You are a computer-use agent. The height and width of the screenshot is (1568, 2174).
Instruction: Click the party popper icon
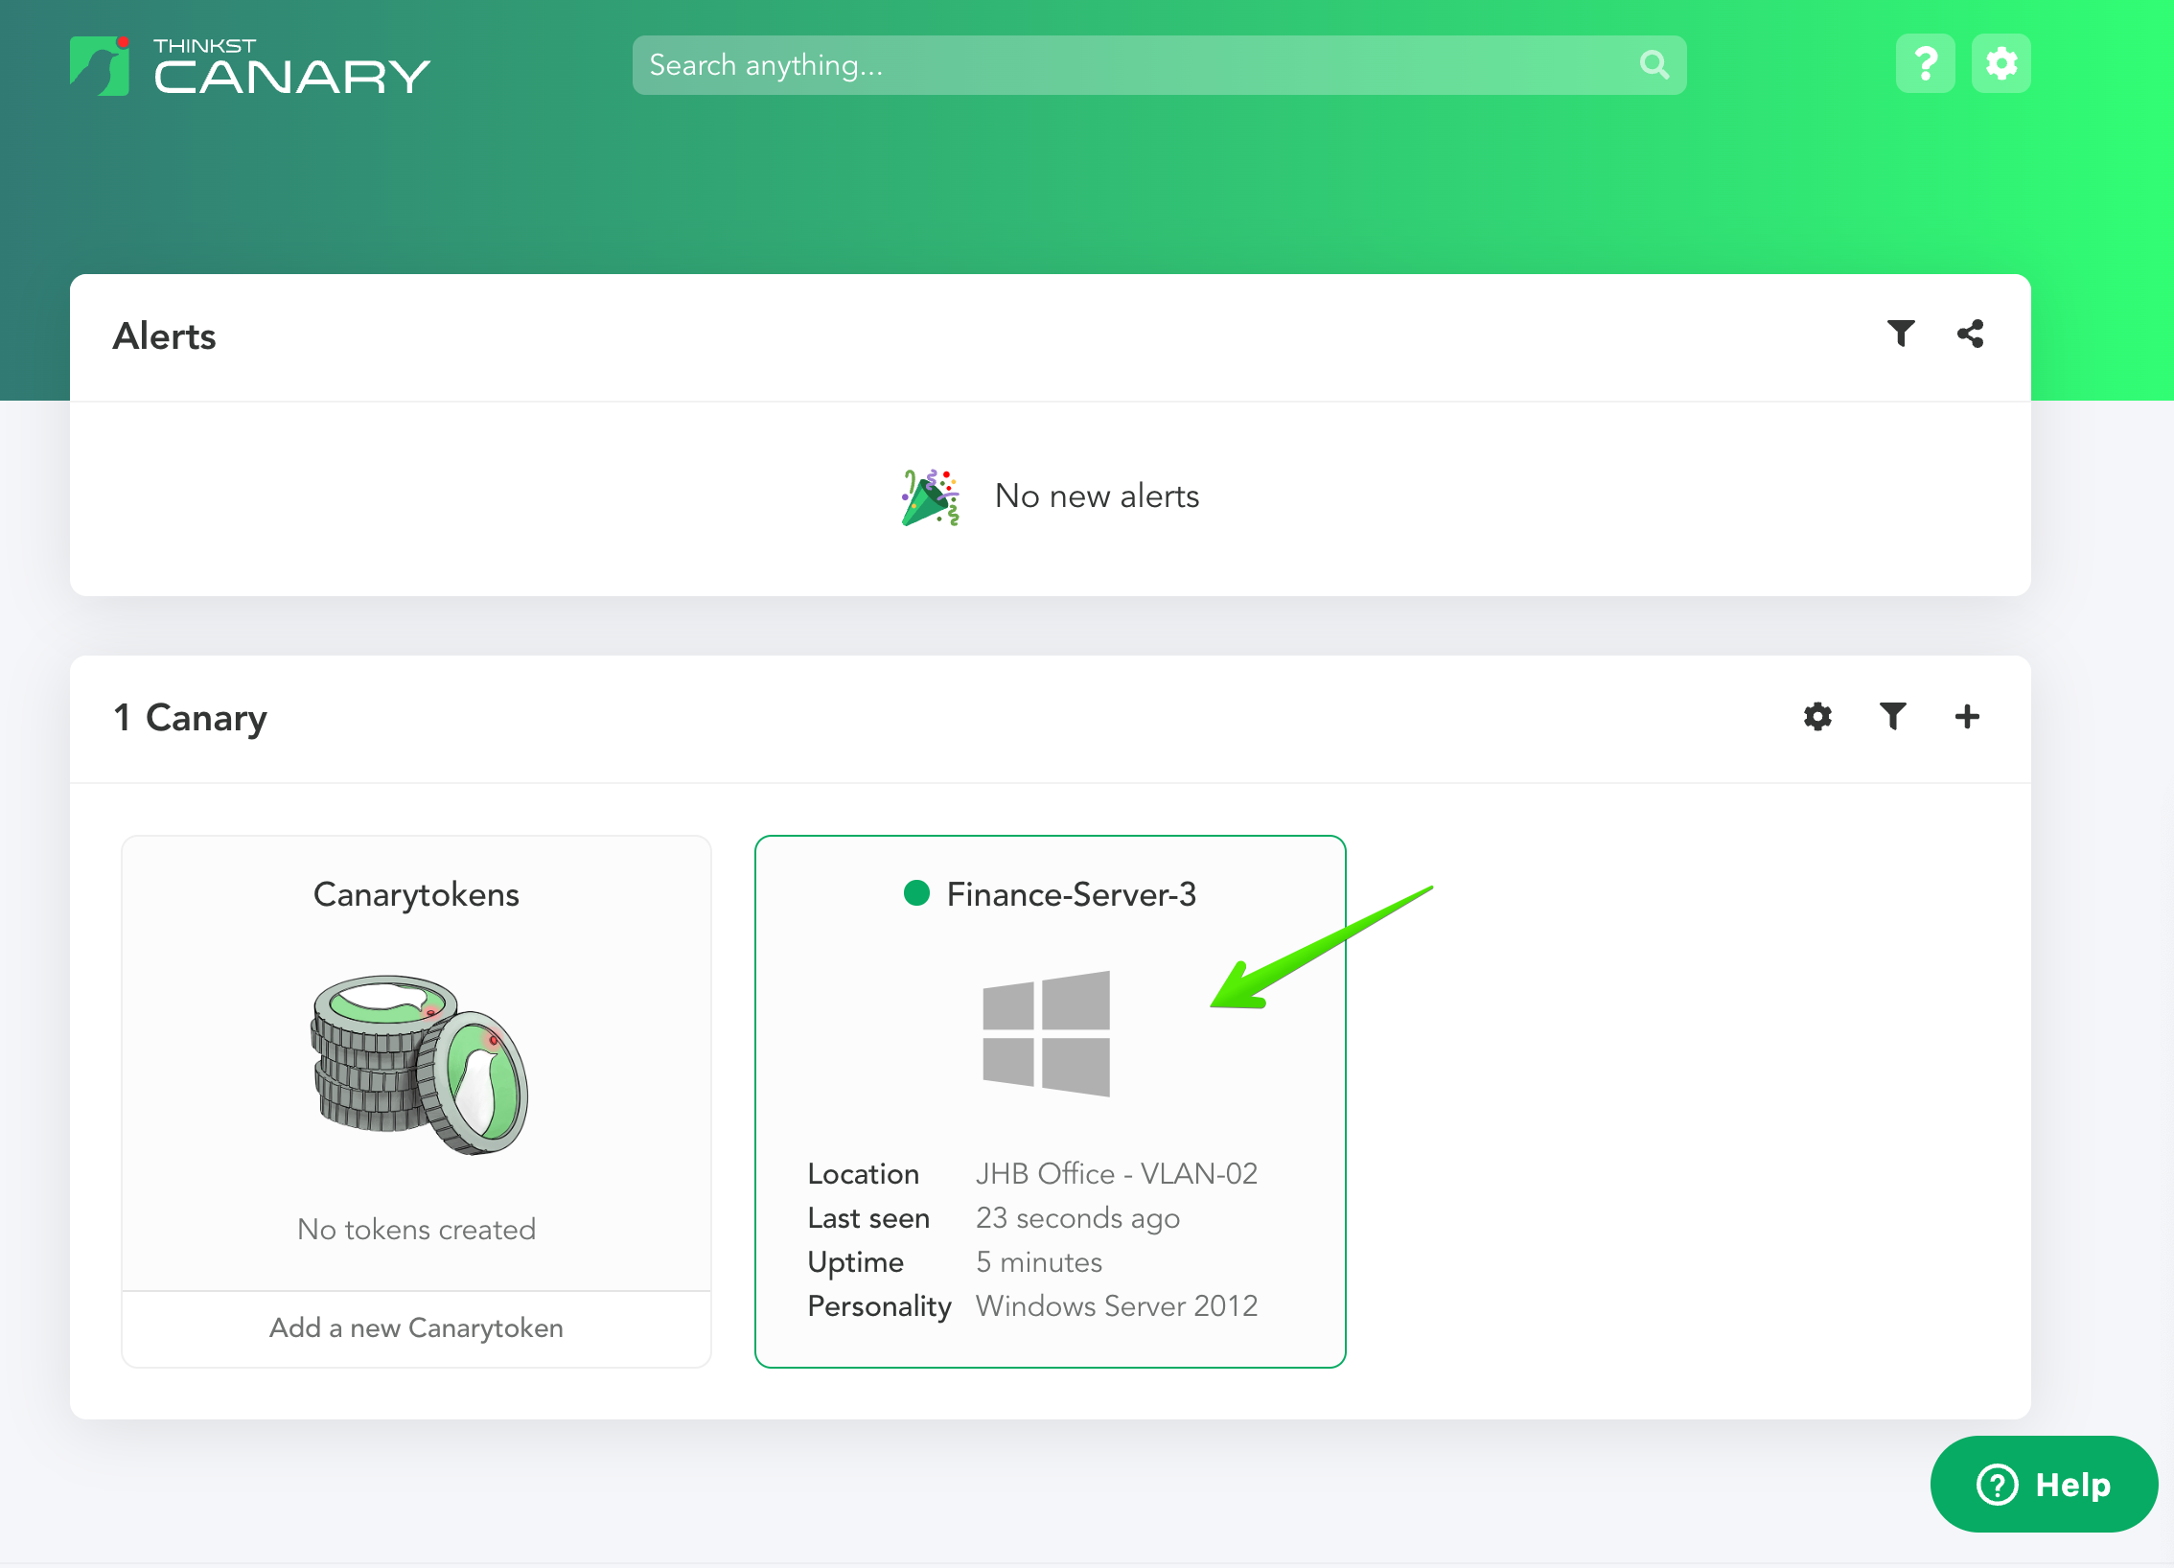click(930, 496)
